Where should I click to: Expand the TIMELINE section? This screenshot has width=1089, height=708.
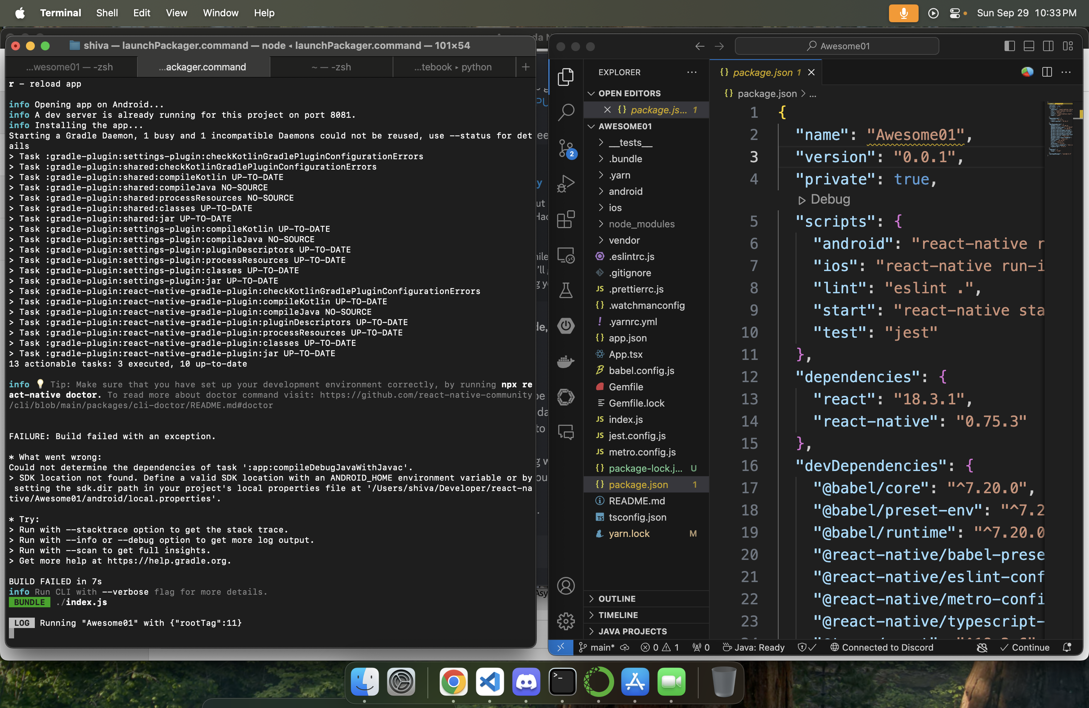[x=646, y=615]
